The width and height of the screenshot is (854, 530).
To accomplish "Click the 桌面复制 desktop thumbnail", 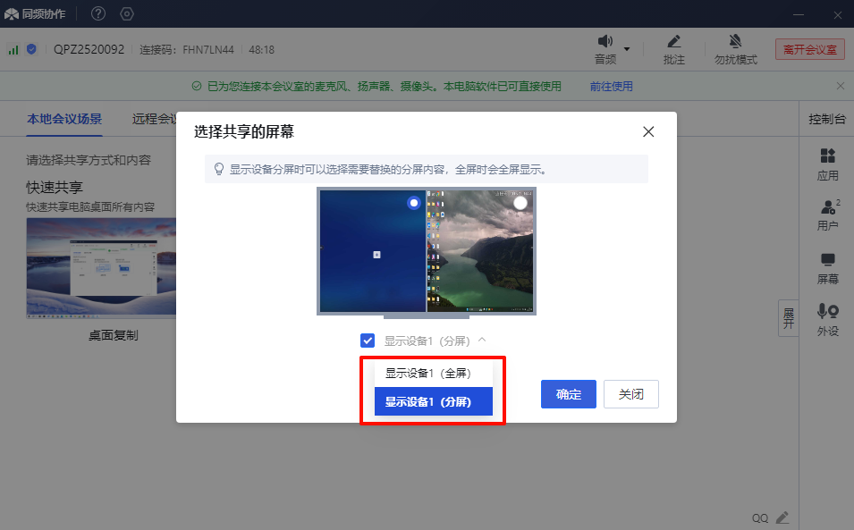I will (x=99, y=268).
